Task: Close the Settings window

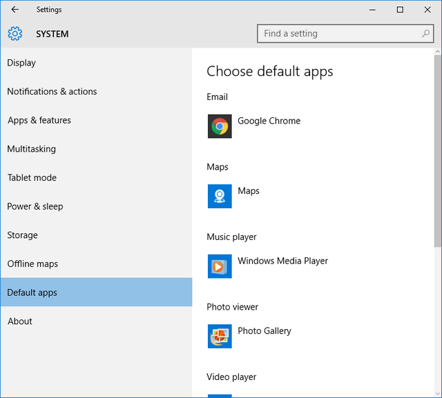Action: (x=427, y=10)
